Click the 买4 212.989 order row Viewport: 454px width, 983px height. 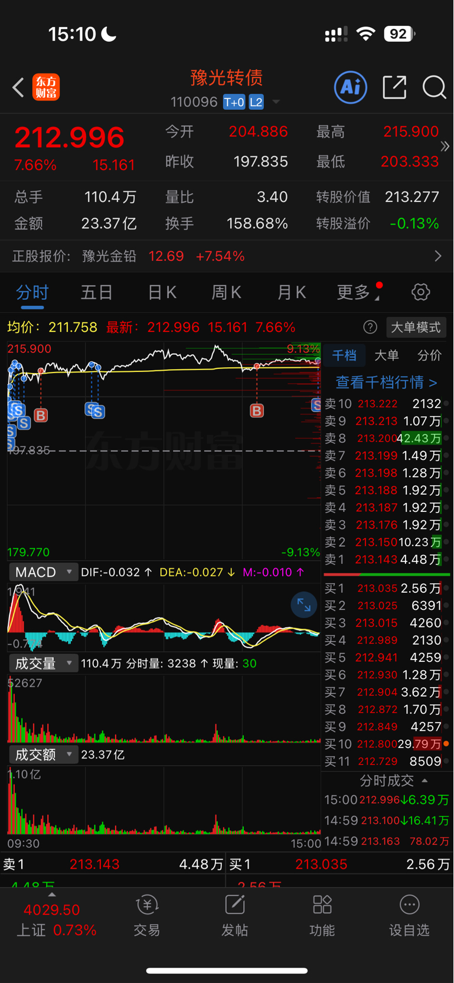tap(387, 640)
